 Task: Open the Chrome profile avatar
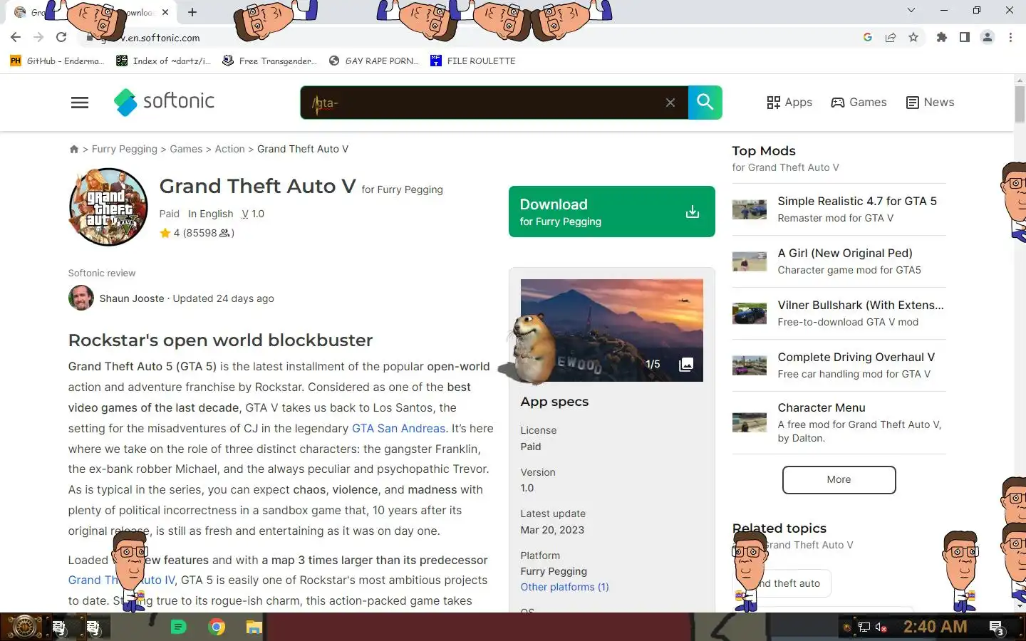[x=988, y=38]
